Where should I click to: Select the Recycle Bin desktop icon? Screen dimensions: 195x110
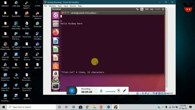(16, 14)
